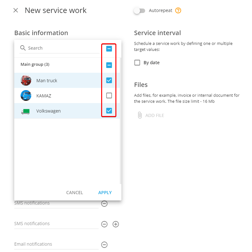252x252 pixels.
Task: Click the green Volkswagen van icon
Action: pyautogui.click(x=26, y=111)
